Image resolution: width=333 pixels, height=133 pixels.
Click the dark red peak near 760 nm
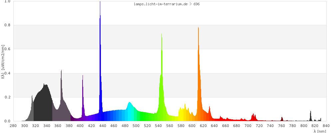click(x=282, y=119)
